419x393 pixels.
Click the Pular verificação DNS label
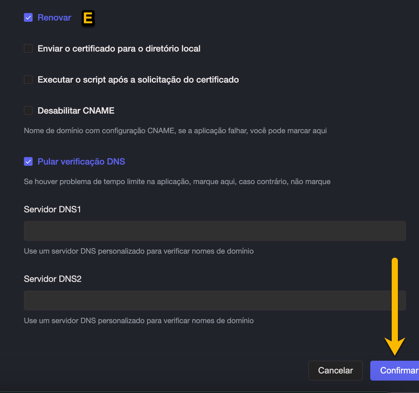coord(81,162)
